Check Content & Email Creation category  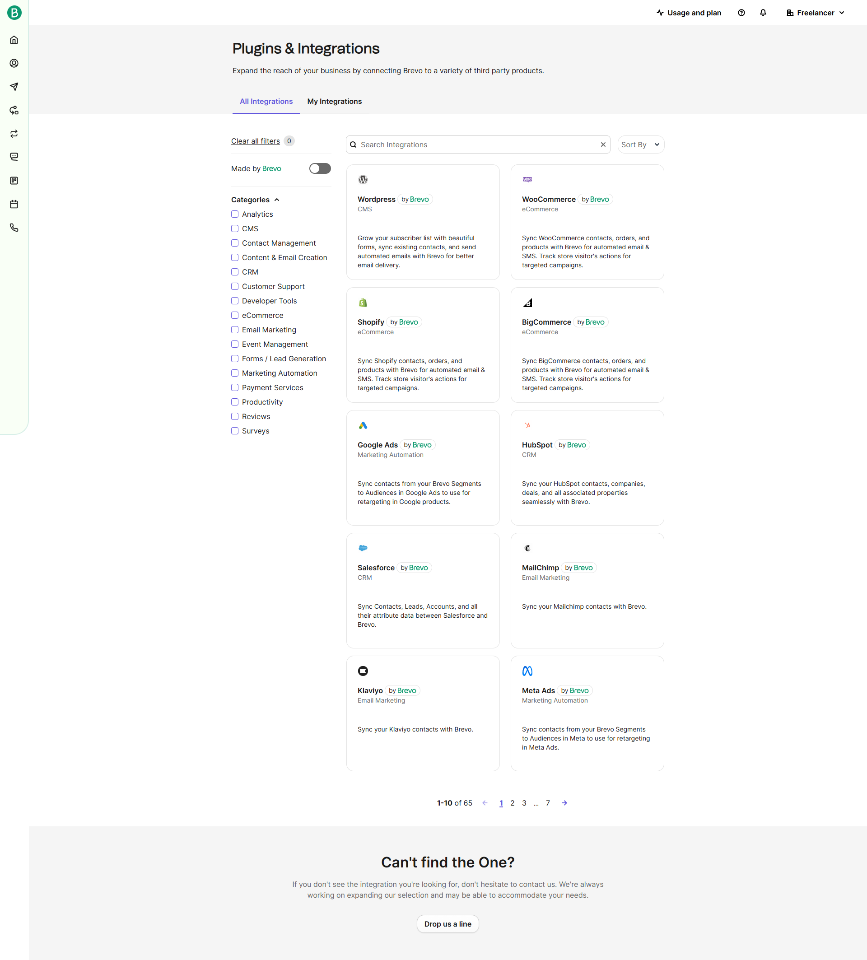(235, 258)
